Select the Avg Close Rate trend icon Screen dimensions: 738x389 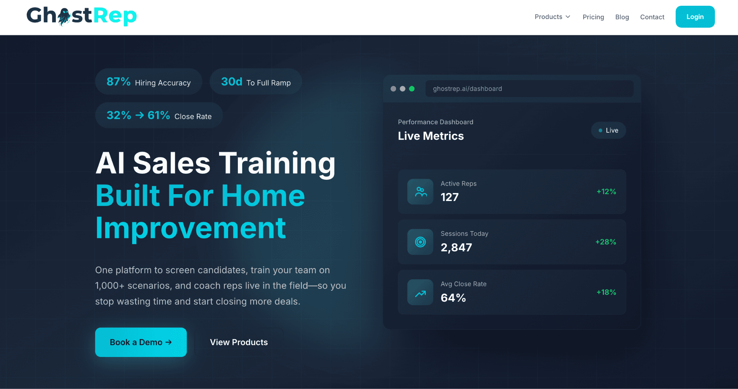[x=420, y=292]
